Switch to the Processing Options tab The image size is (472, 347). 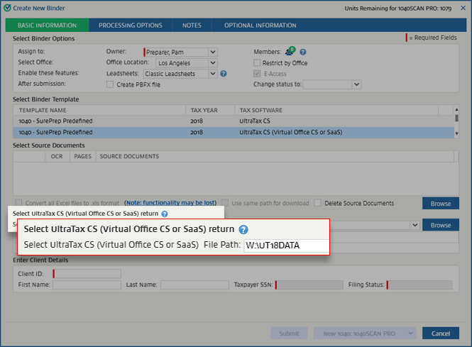(130, 26)
